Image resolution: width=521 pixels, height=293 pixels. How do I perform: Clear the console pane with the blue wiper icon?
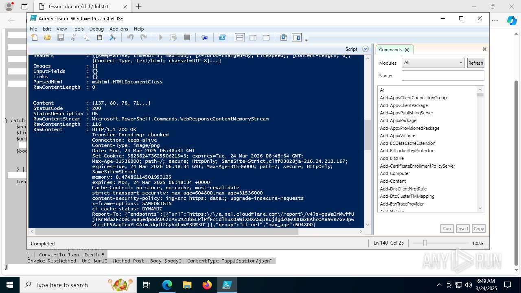112,37
